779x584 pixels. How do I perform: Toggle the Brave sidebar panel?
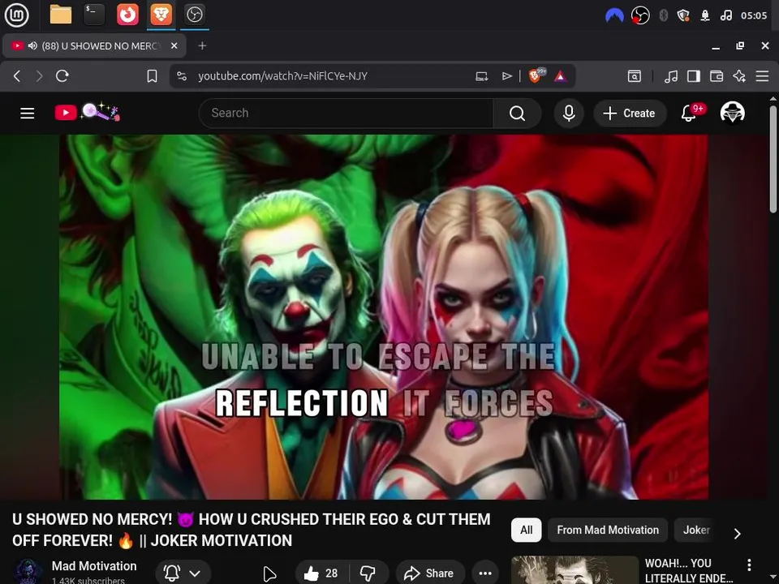point(694,76)
